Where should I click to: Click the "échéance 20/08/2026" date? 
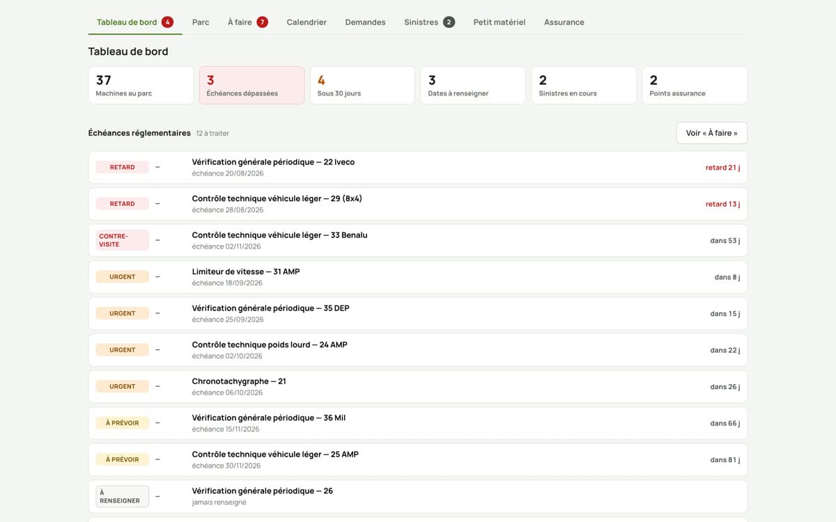click(x=228, y=173)
